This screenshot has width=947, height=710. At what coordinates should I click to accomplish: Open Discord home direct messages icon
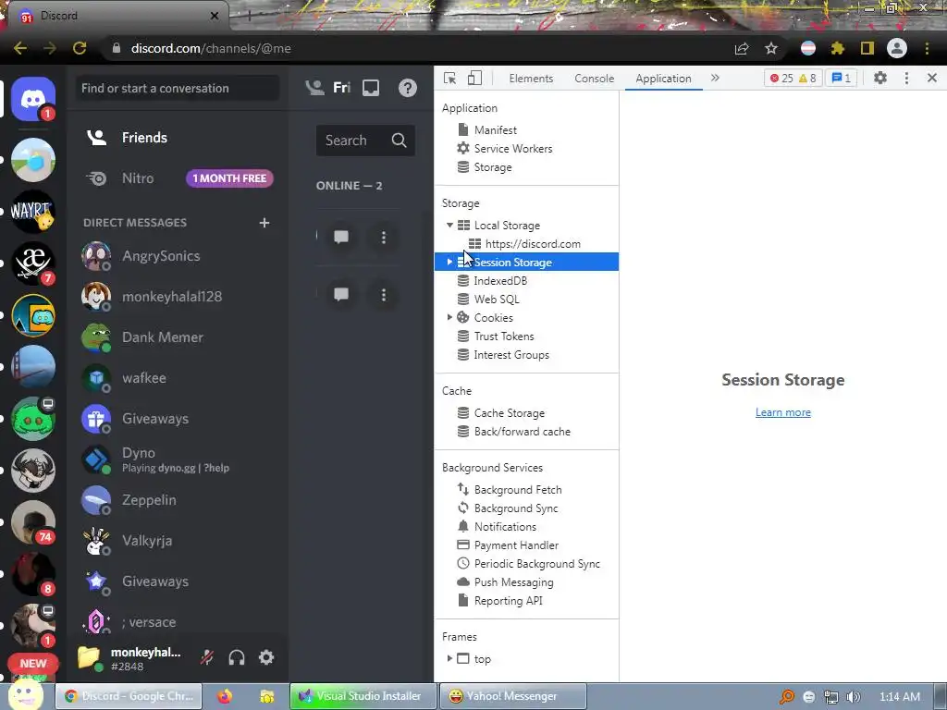pyautogui.click(x=33, y=99)
